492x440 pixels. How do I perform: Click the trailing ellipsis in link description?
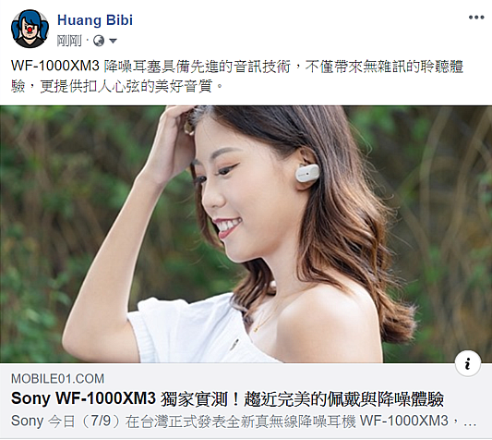pos(470,423)
